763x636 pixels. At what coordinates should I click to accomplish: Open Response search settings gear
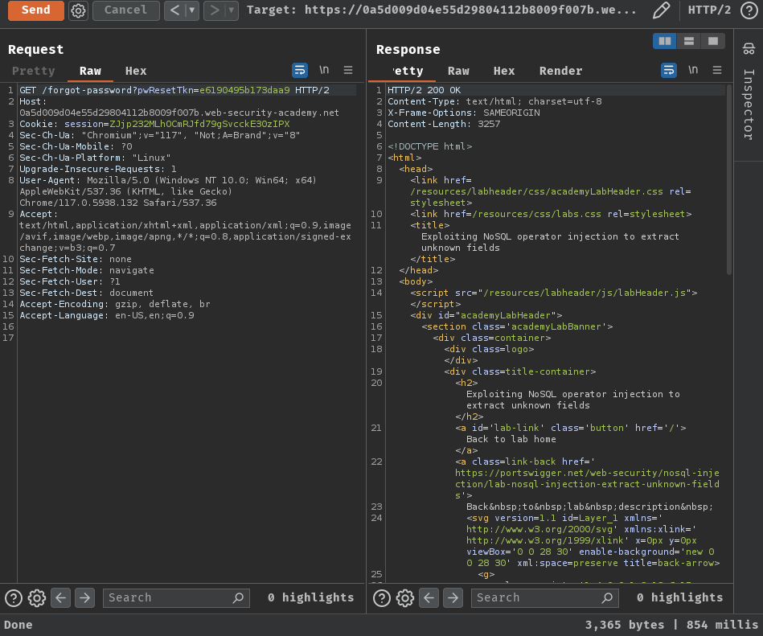(x=405, y=598)
